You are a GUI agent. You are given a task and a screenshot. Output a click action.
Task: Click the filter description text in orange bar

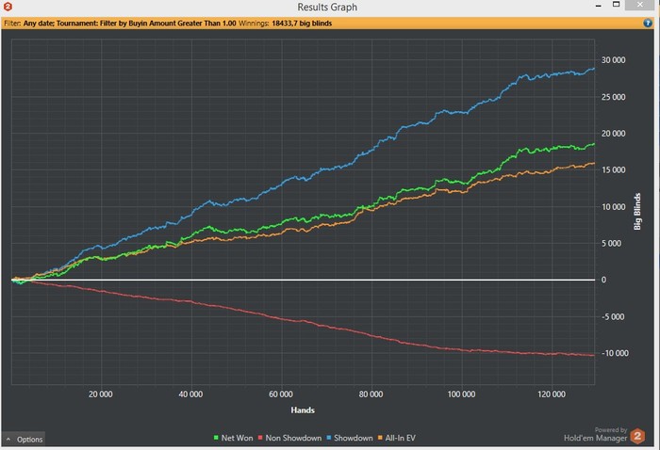pyautogui.click(x=120, y=24)
